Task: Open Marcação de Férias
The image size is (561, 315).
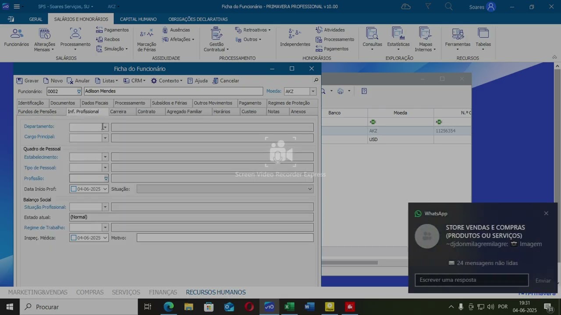Action: coord(146,40)
